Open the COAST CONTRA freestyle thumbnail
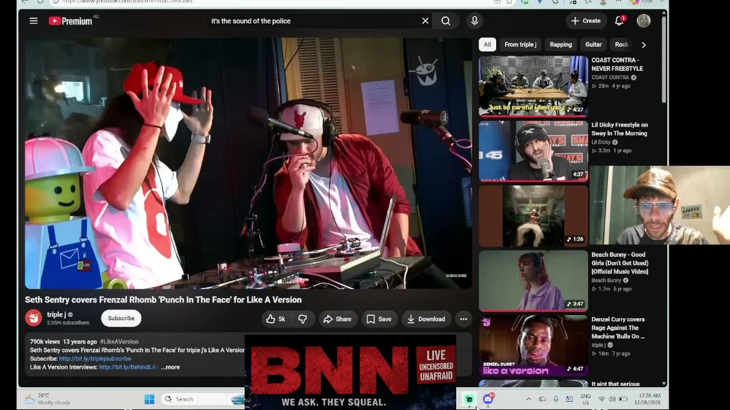The width and height of the screenshot is (730, 410). (x=533, y=86)
